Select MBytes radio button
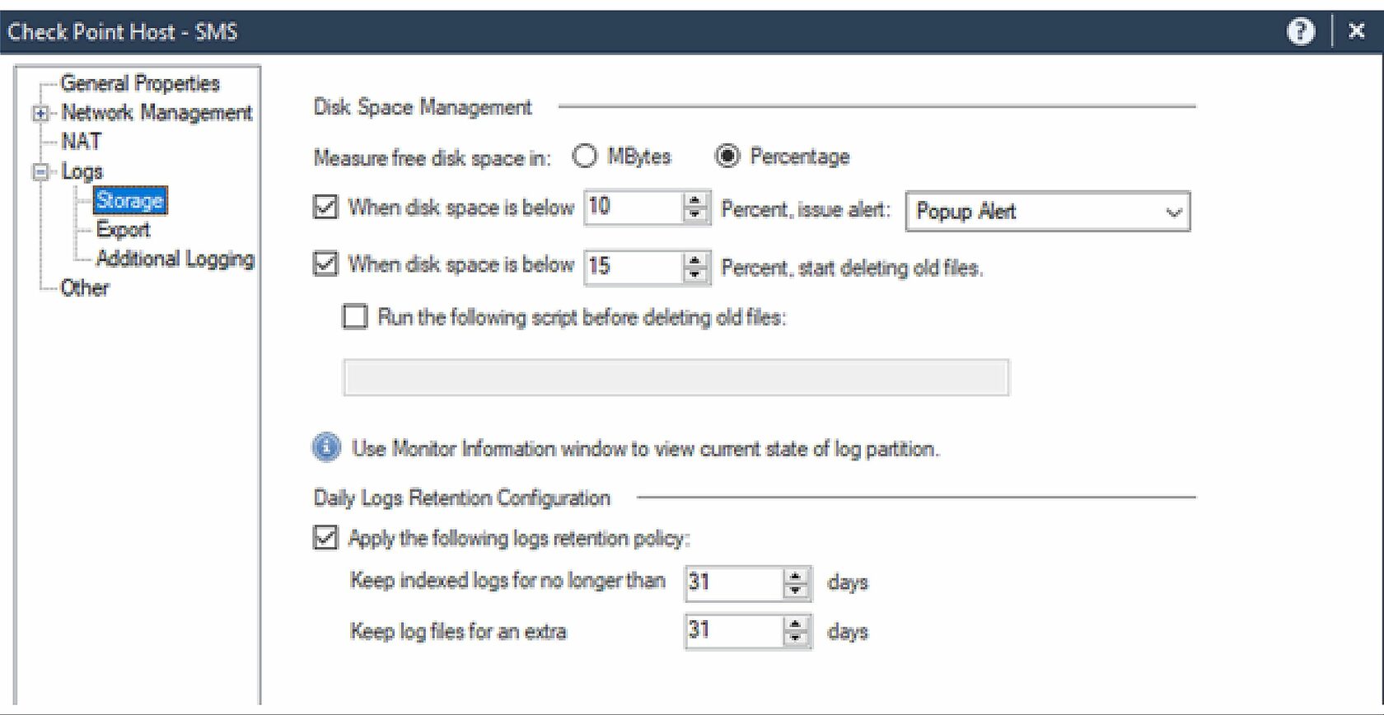 [x=585, y=157]
